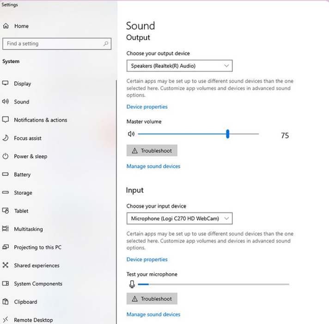Image resolution: width=329 pixels, height=324 pixels.
Task: Click the Home house icon
Action: click(6, 26)
